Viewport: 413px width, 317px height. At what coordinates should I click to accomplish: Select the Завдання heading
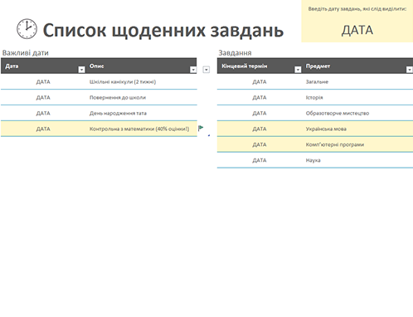235,53
